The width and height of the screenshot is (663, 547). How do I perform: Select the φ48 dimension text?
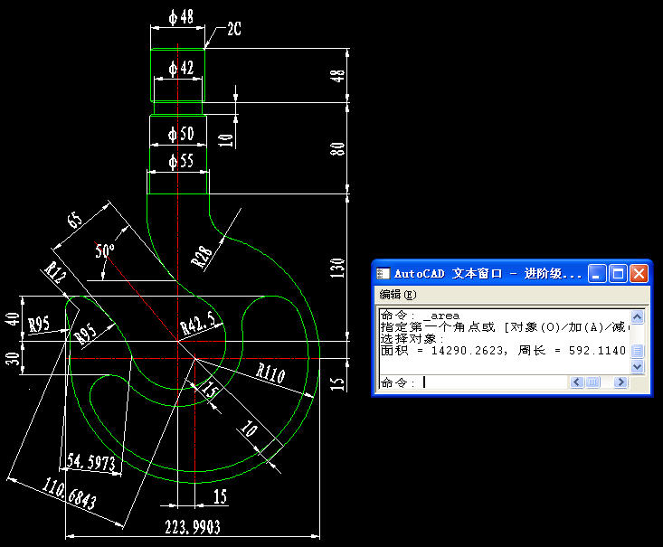(x=181, y=17)
